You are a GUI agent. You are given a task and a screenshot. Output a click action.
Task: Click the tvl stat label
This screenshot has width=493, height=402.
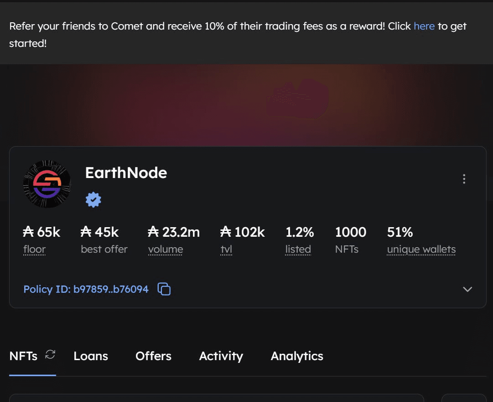pos(226,249)
